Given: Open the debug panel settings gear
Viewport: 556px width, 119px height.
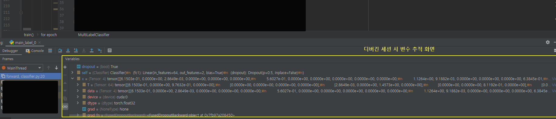Looking at the screenshot, I should [x=548, y=42].
